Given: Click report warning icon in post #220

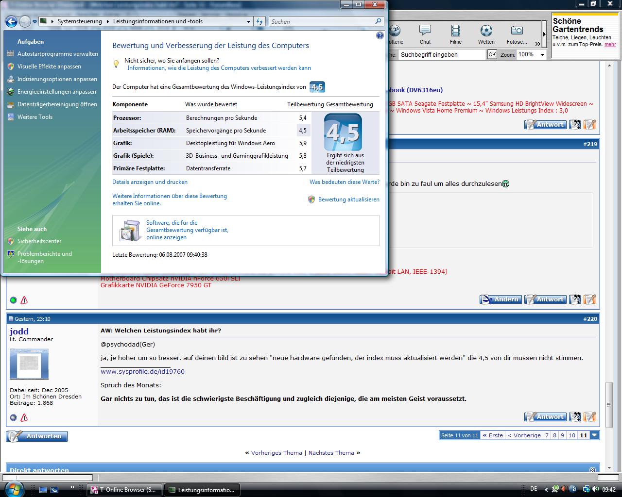Looking at the screenshot, I should (x=24, y=418).
